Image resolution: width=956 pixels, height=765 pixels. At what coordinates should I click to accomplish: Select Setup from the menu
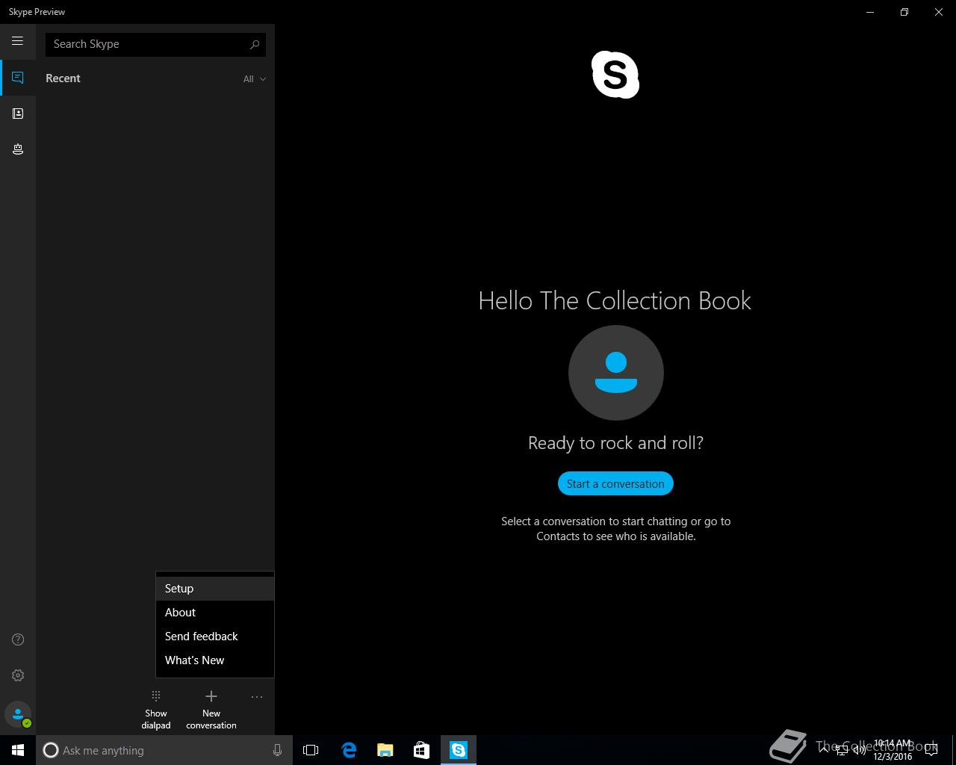click(x=215, y=589)
